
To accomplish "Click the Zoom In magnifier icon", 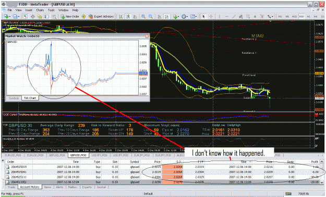I will 143,17.
